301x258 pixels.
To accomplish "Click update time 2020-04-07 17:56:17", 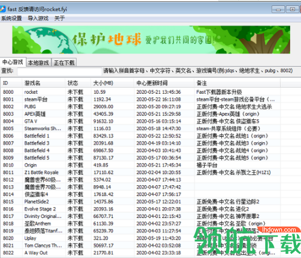I will click(x=159, y=194).
